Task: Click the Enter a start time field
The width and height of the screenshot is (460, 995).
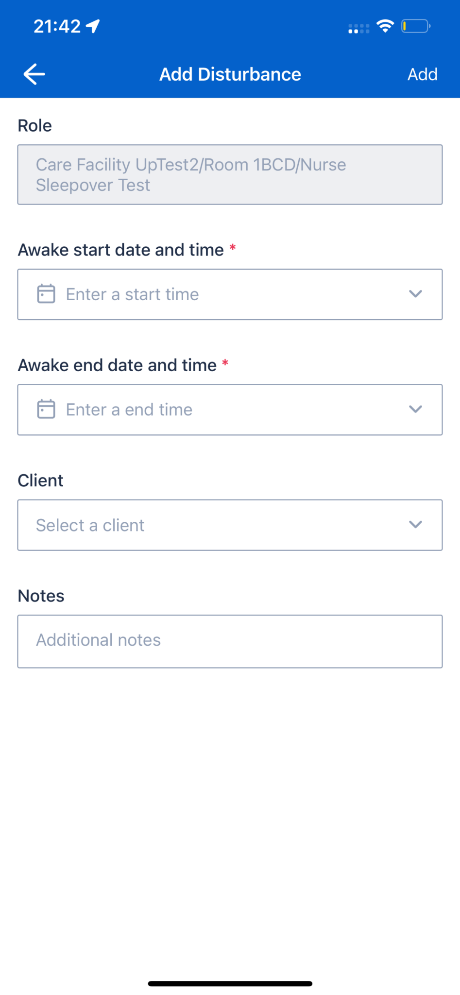Action: pyautogui.click(x=194, y=294)
